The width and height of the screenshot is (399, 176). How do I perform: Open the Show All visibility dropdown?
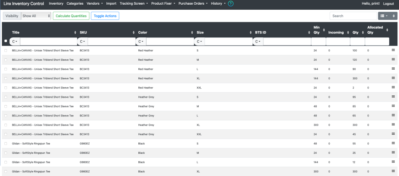click(x=36, y=16)
